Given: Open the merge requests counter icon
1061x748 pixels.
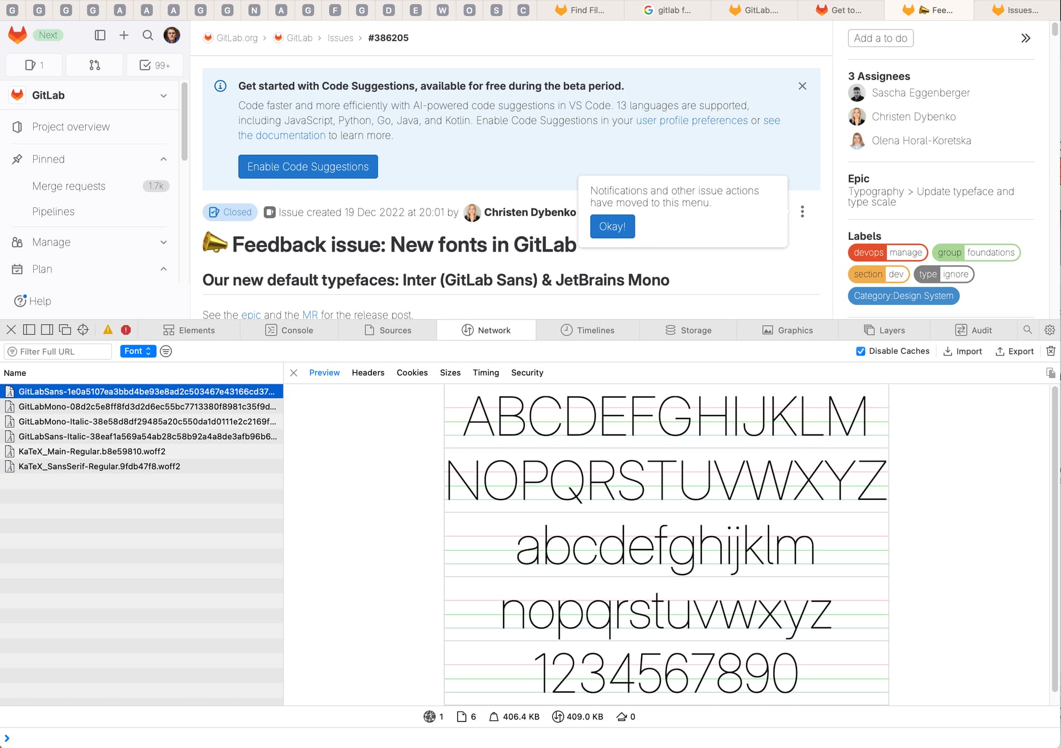Looking at the screenshot, I should 94,65.
